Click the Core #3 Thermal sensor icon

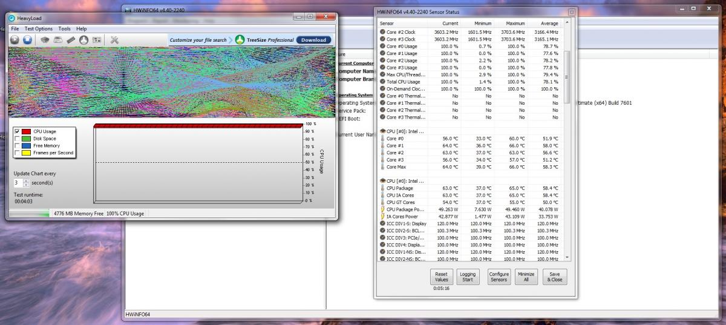382,117
